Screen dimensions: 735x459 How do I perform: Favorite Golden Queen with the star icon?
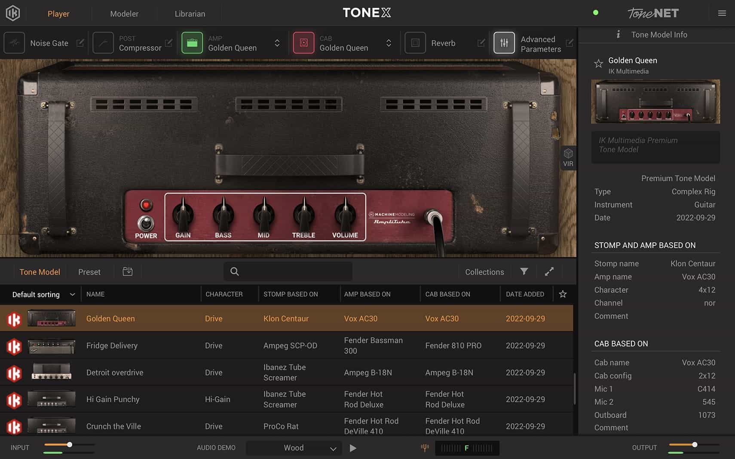[x=598, y=64]
